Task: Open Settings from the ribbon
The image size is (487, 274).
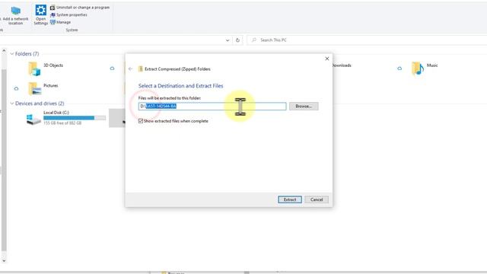Action: [x=40, y=14]
